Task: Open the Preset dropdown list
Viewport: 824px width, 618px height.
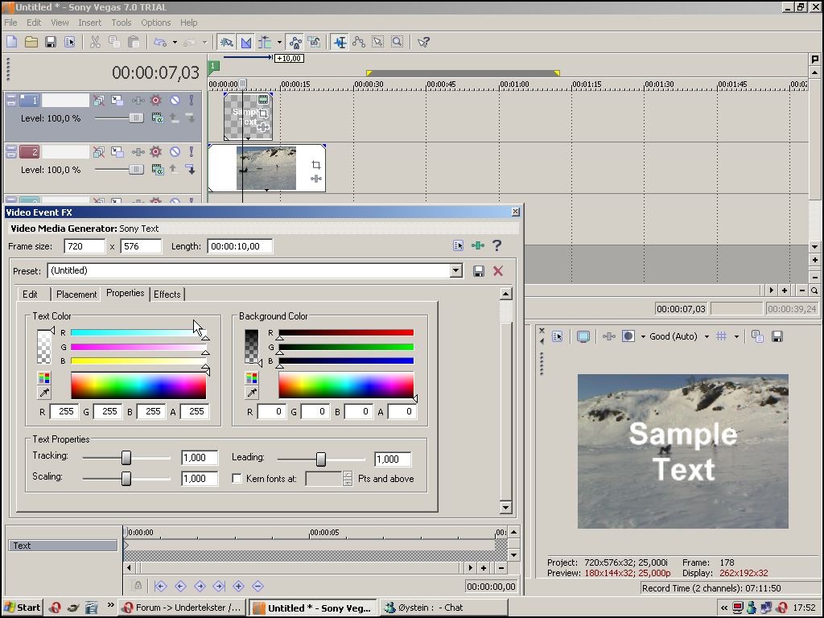Action: tap(456, 270)
